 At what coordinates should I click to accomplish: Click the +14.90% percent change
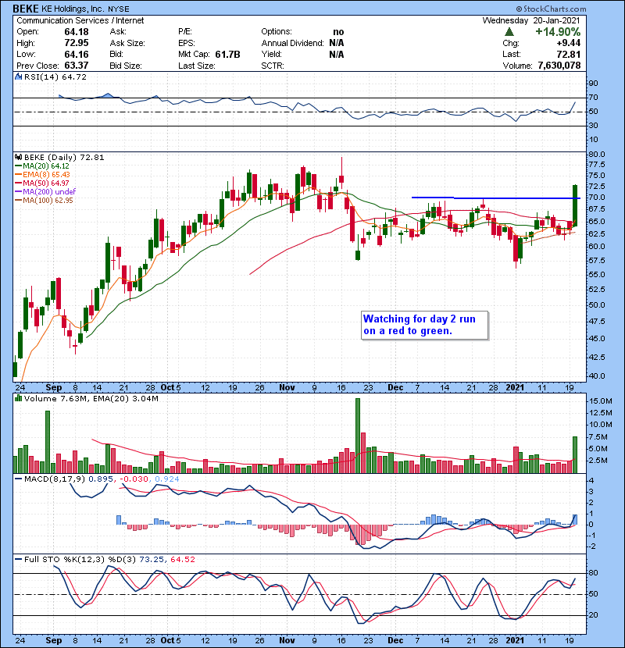[558, 32]
